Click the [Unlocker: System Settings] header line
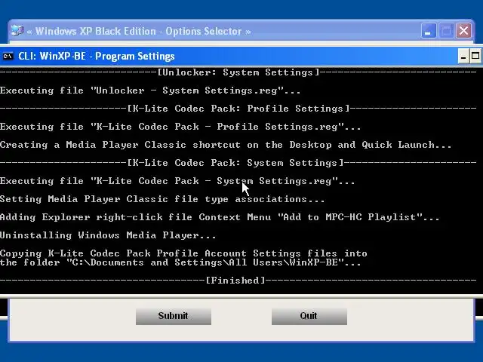Image resolution: width=483 pixels, height=362 pixels. pos(238,72)
